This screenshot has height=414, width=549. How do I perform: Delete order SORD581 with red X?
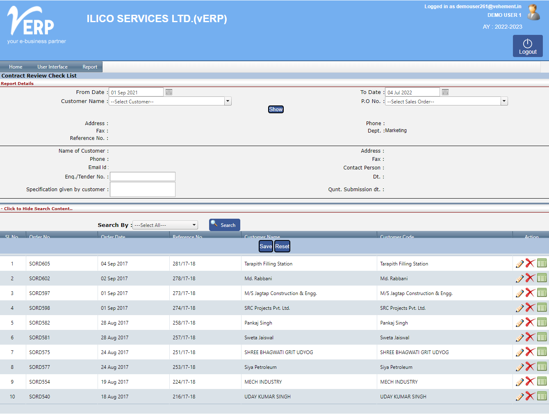tap(531, 337)
